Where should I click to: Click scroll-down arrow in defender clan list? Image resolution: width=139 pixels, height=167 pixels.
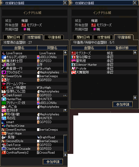click(135, 98)
